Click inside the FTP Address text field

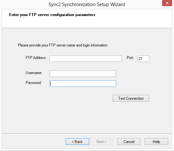(x=86, y=59)
